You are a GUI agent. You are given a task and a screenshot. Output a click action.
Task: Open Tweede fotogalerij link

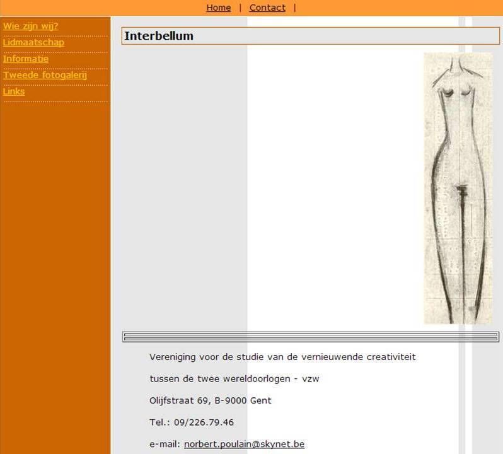click(45, 75)
